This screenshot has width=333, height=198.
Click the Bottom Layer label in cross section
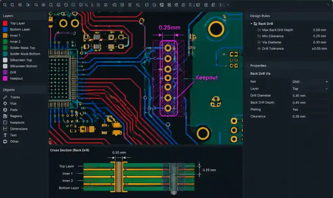point(69,188)
